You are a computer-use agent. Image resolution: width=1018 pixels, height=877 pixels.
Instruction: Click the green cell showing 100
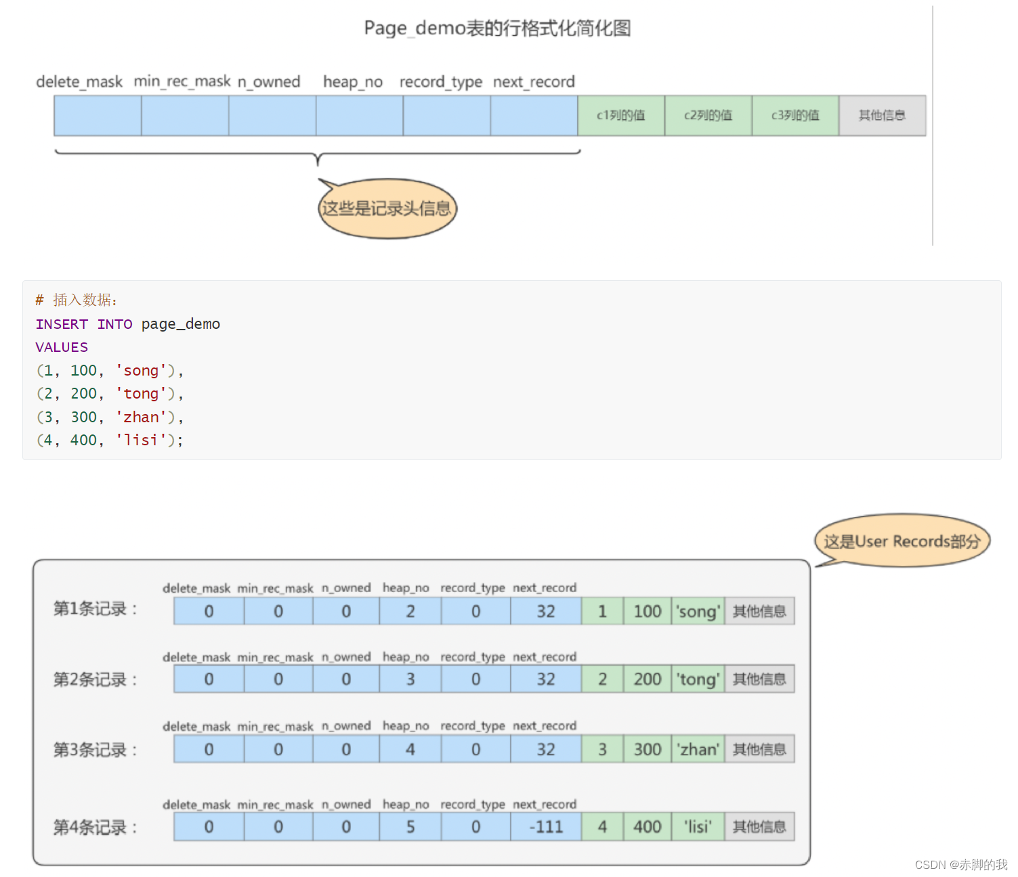pyautogui.click(x=648, y=611)
